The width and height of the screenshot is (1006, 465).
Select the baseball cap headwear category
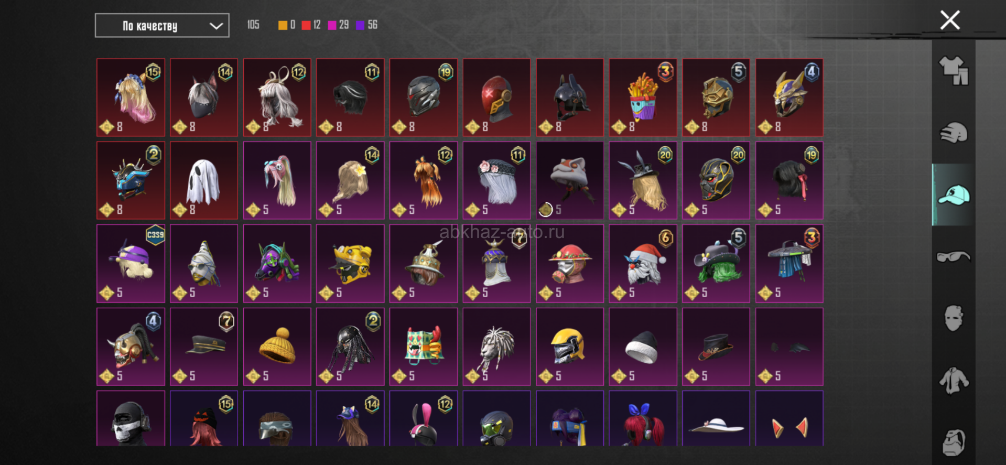[x=954, y=195]
